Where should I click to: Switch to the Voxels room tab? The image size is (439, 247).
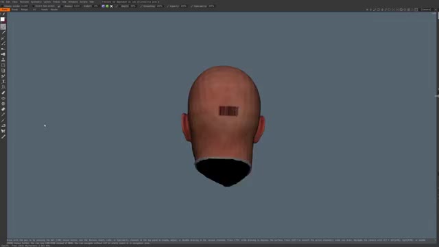click(45, 10)
